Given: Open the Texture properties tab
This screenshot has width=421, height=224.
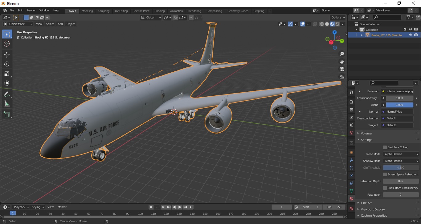Looking at the screenshot, I should click(x=351, y=208).
